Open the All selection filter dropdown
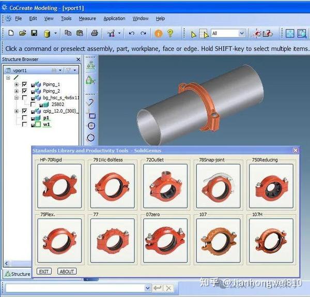Screen dimensions: 310x297 [242, 34]
